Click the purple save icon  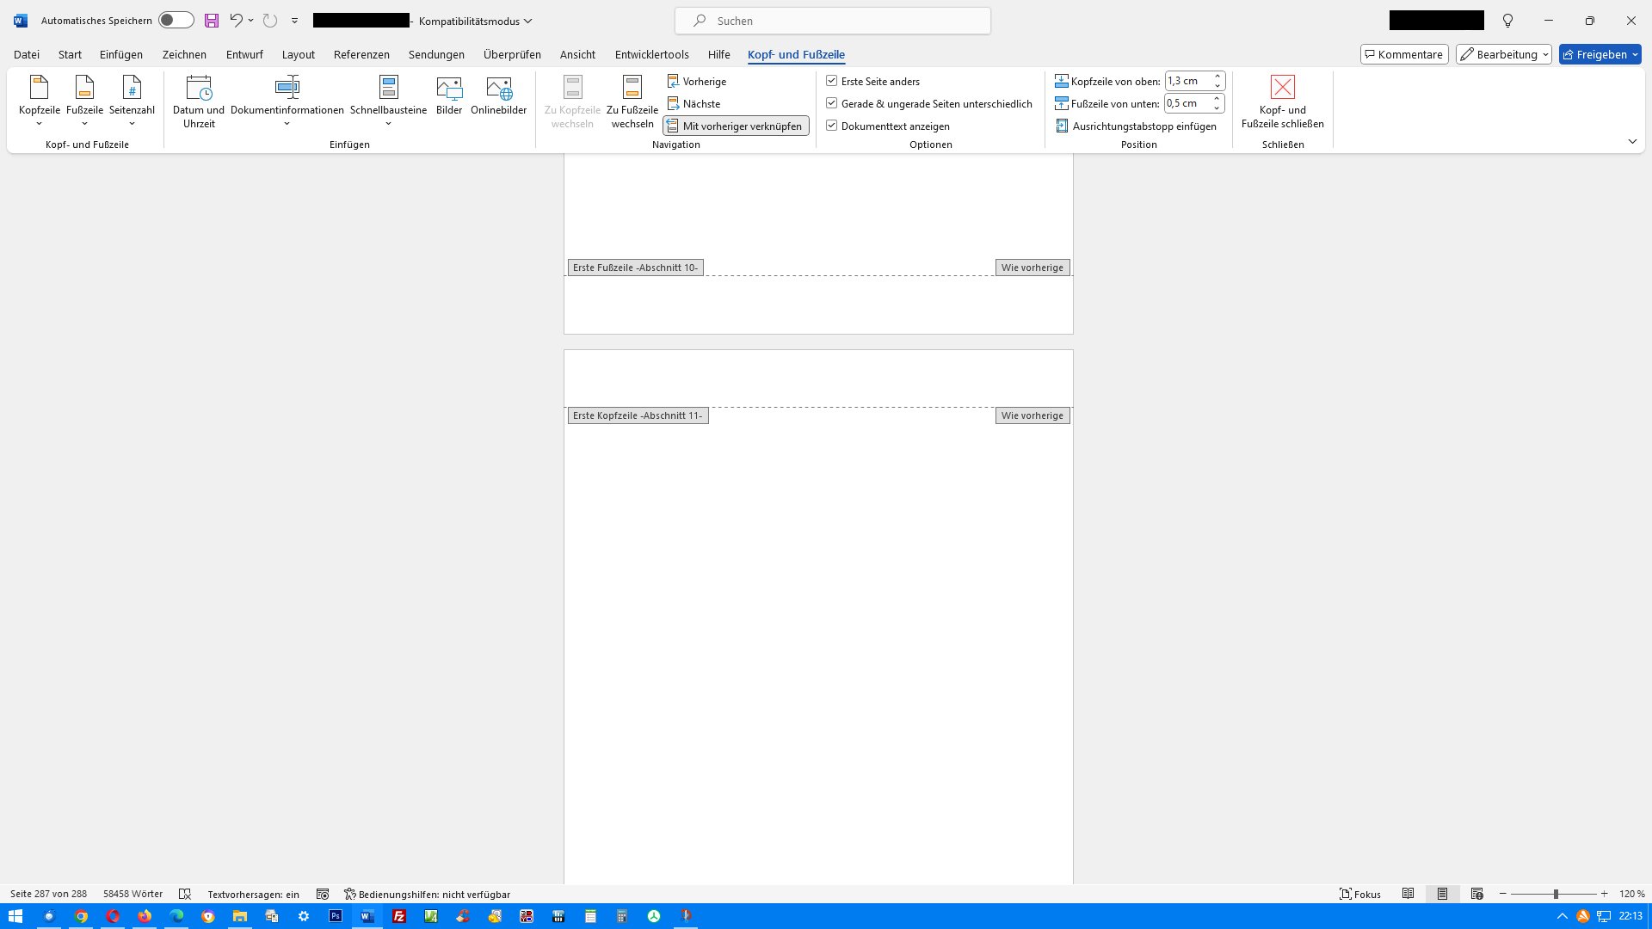coord(211,21)
